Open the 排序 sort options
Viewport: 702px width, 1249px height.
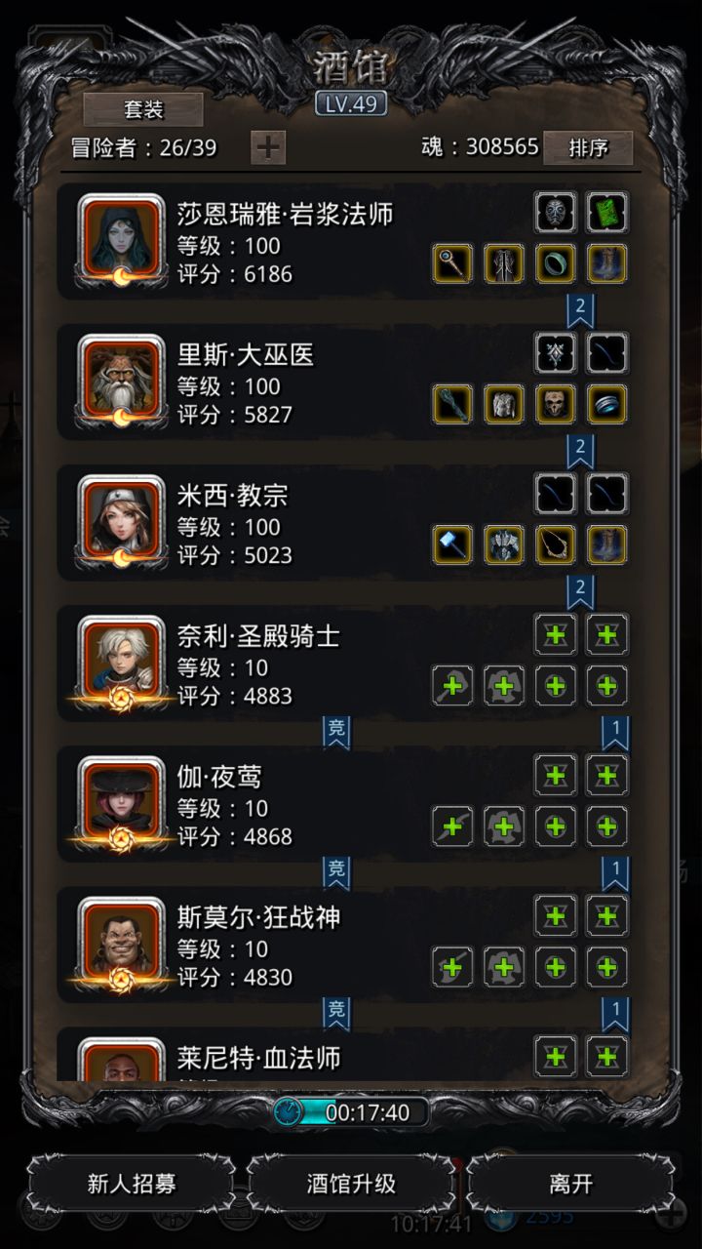pyautogui.click(x=588, y=147)
